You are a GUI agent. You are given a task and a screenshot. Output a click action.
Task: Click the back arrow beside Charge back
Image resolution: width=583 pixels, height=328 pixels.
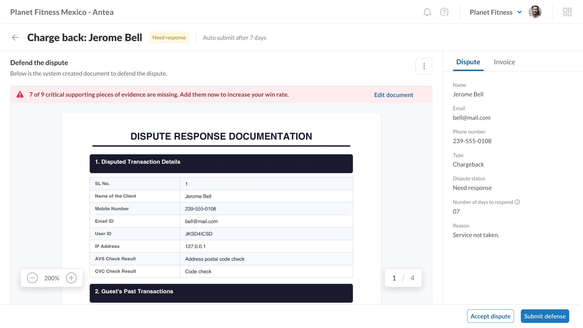point(15,38)
